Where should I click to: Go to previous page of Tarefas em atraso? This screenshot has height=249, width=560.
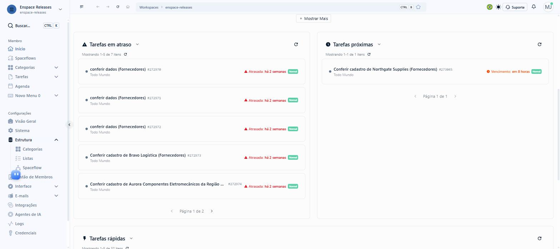[x=172, y=211]
